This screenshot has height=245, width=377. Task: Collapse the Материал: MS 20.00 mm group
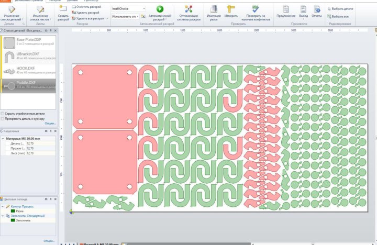point(3,139)
